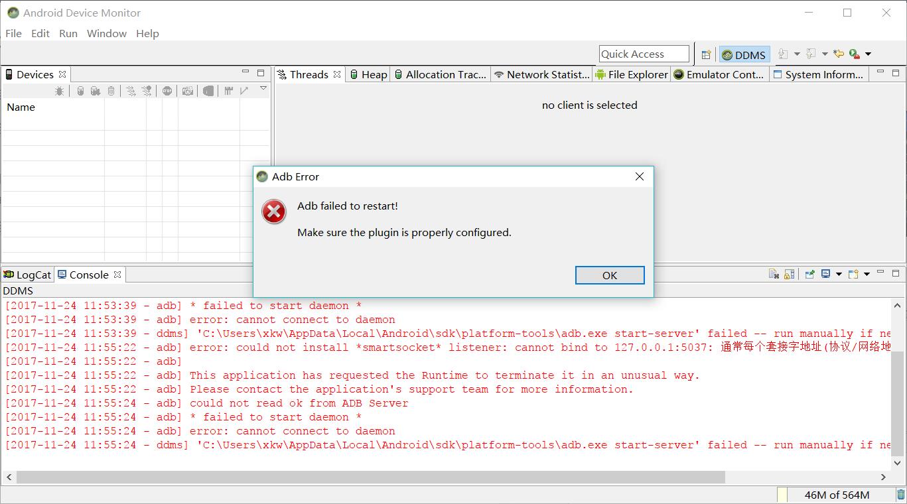
Task: Maximize the Console panel
Action: point(896,273)
